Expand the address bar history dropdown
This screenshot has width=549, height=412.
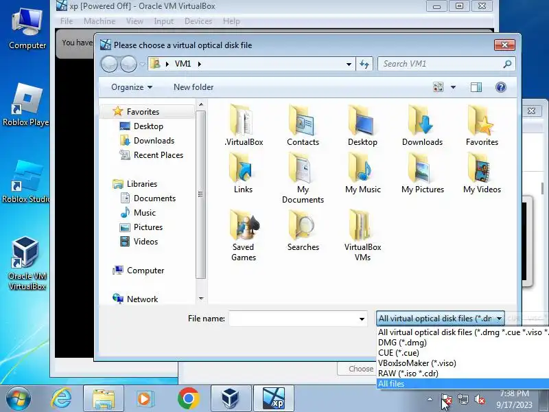pos(349,64)
